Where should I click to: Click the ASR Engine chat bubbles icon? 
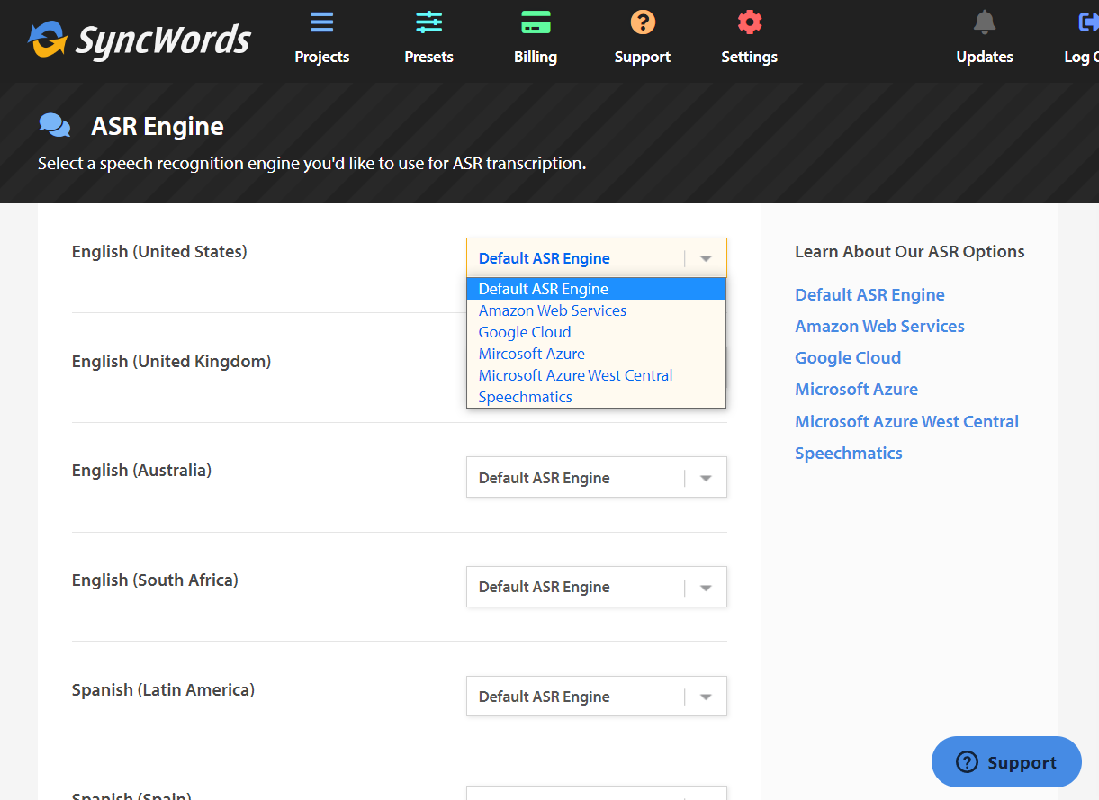coord(55,126)
